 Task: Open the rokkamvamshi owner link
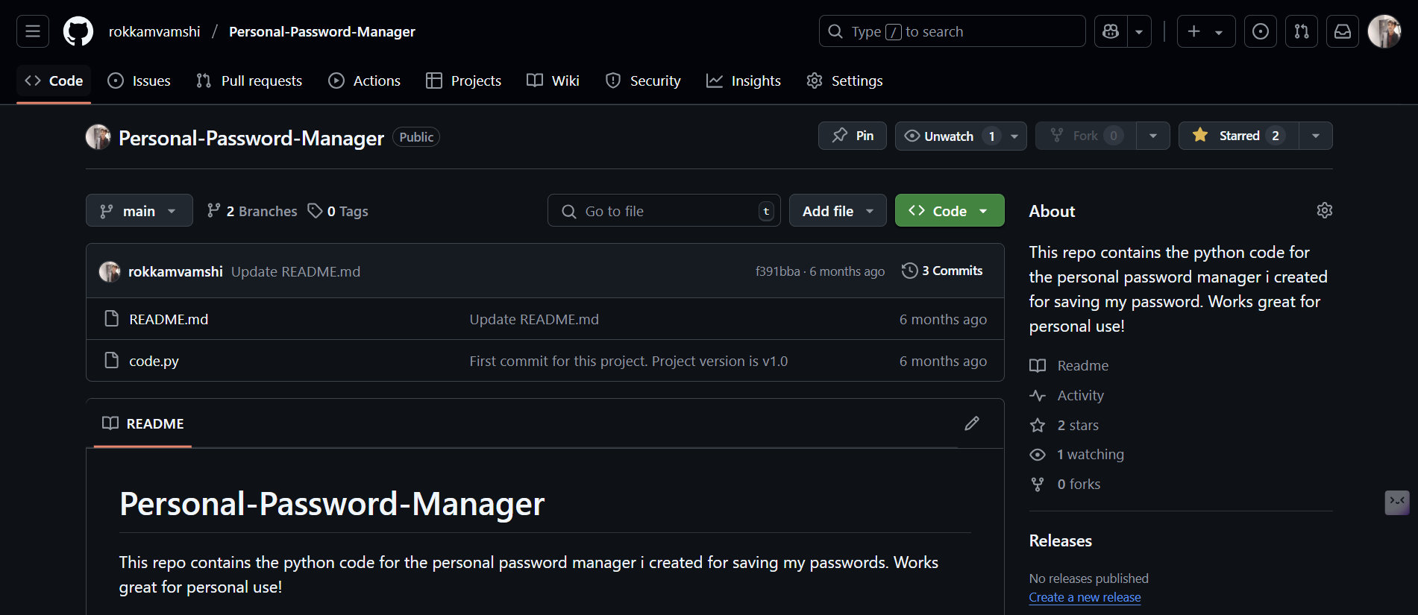[154, 31]
